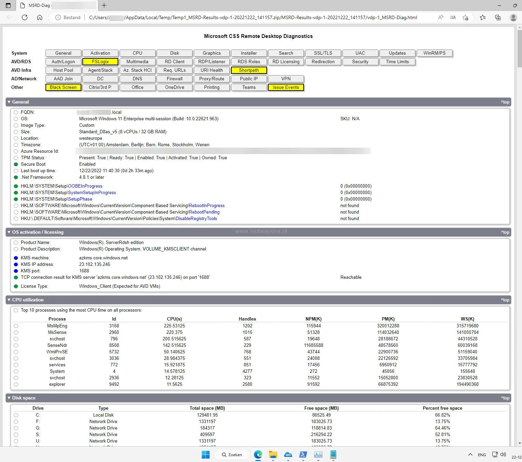
Task: Jump to the Shortpath section button
Action: click(x=249, y=70)
